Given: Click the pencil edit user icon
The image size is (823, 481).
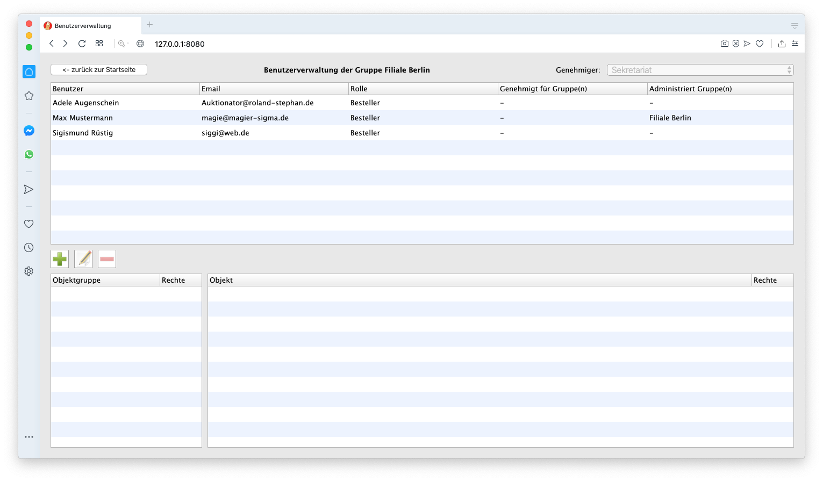Looking at the screenshot, I should coord(83,259).
